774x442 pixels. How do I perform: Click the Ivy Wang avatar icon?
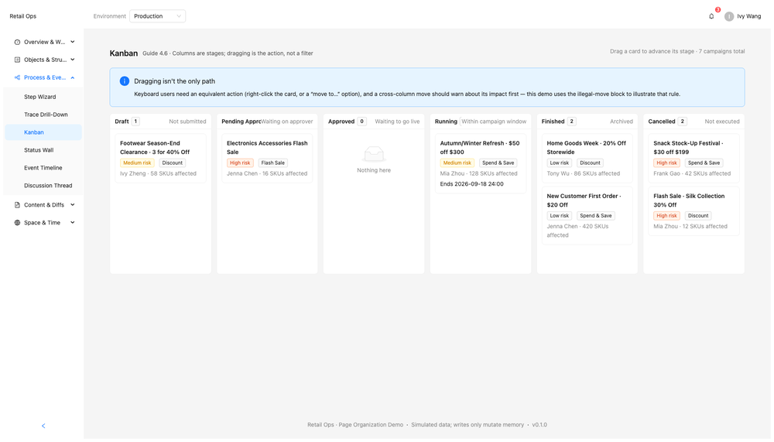(728, 16)
